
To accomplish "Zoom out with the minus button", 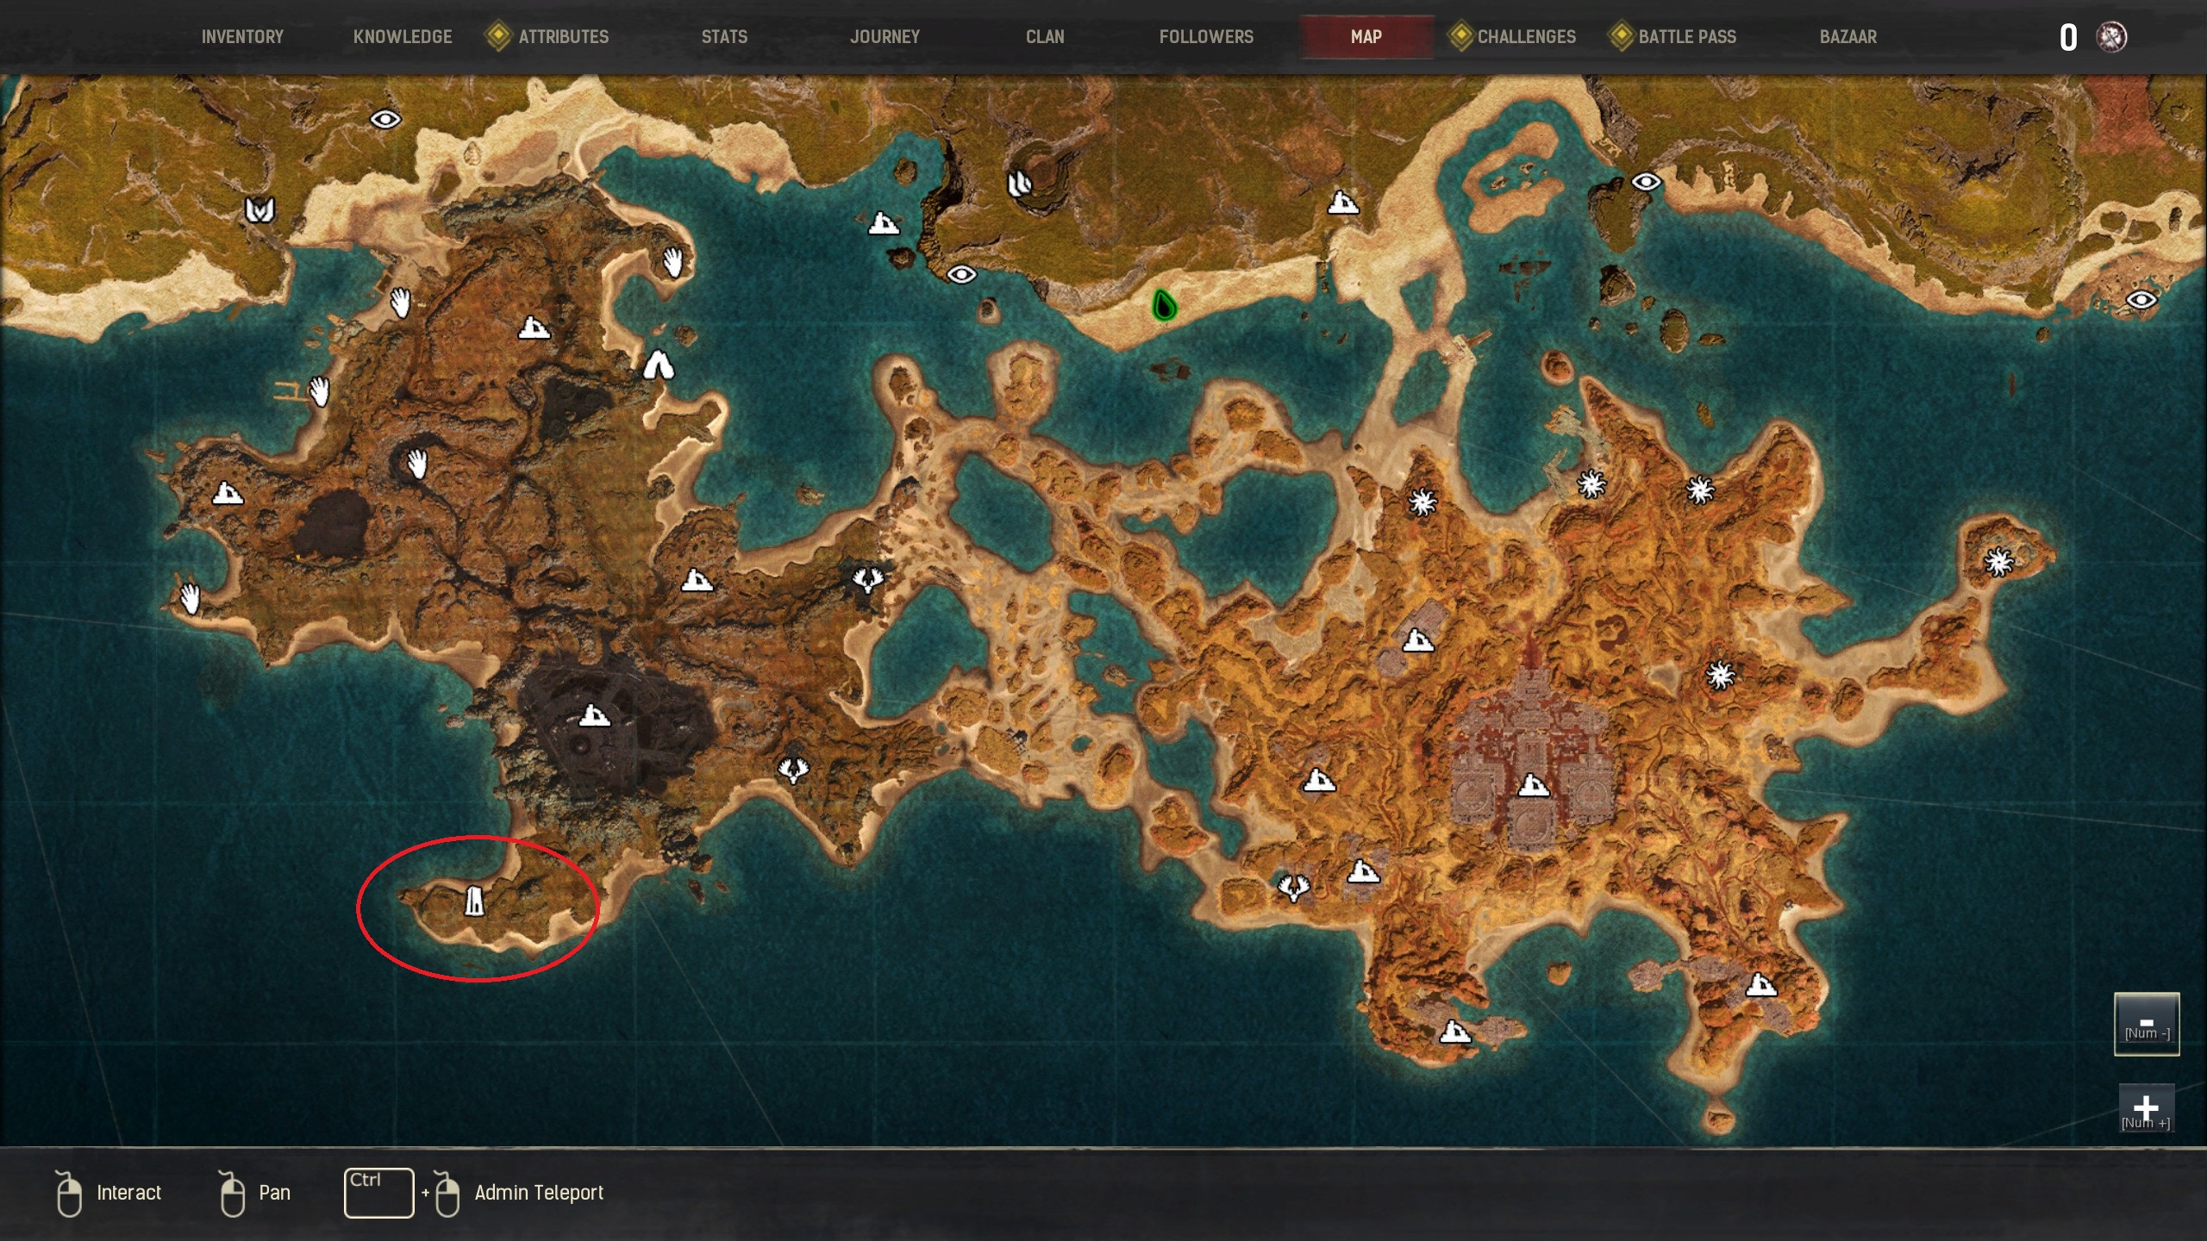I will tap(2146, 1024).
